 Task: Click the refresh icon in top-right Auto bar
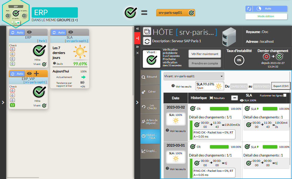point(249,9)
